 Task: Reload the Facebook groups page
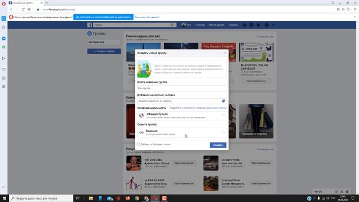tap(23, 10)
